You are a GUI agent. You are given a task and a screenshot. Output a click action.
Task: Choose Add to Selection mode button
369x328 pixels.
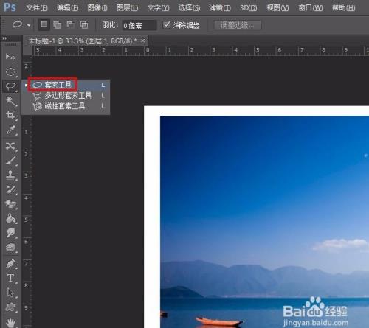click(x=58, y=25)
